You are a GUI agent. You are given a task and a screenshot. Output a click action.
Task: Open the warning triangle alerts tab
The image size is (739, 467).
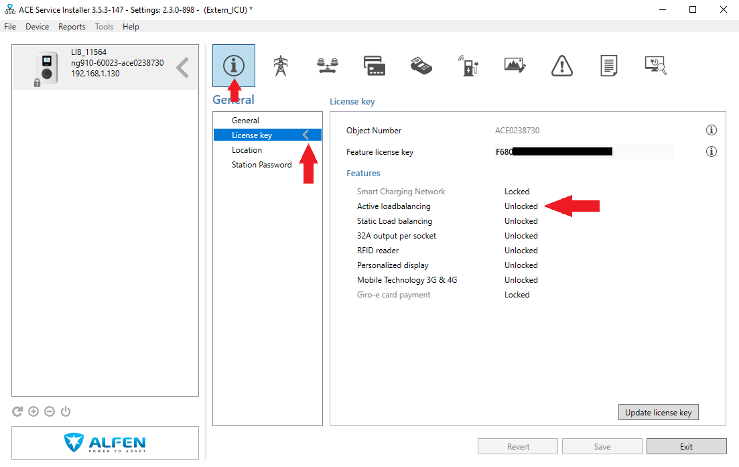point(561,66)
